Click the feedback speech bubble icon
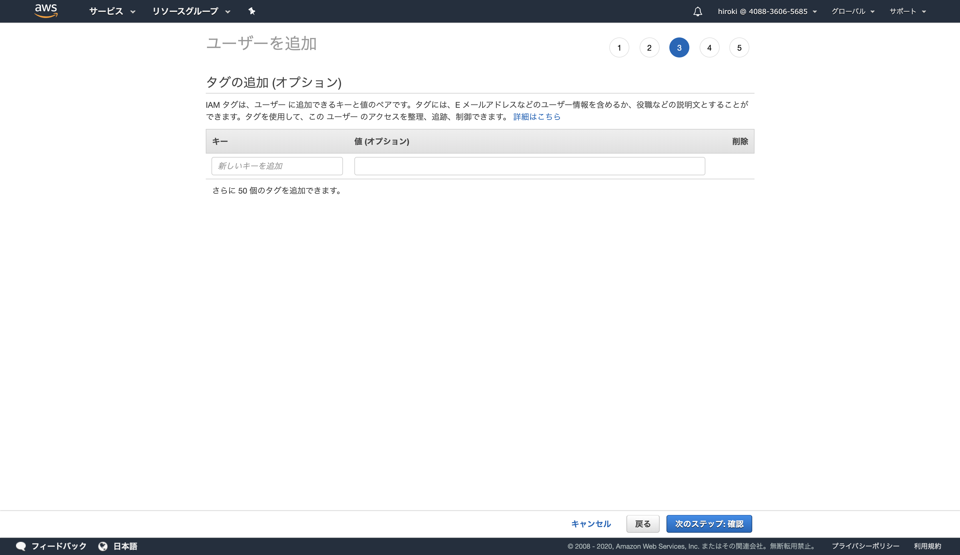 (x=21, y=546)
